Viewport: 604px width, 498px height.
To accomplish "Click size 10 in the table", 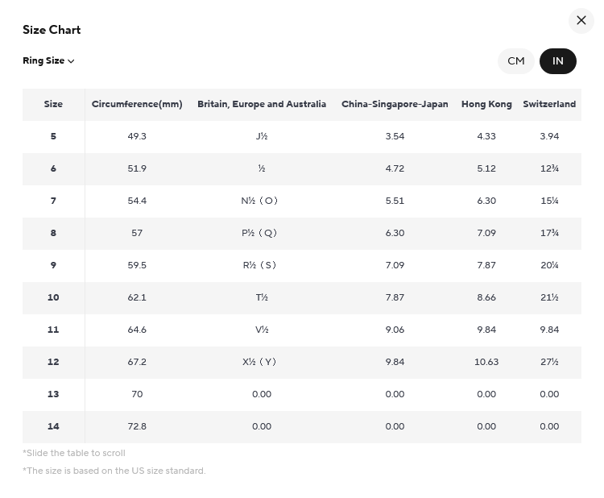I will pos(53,297).
